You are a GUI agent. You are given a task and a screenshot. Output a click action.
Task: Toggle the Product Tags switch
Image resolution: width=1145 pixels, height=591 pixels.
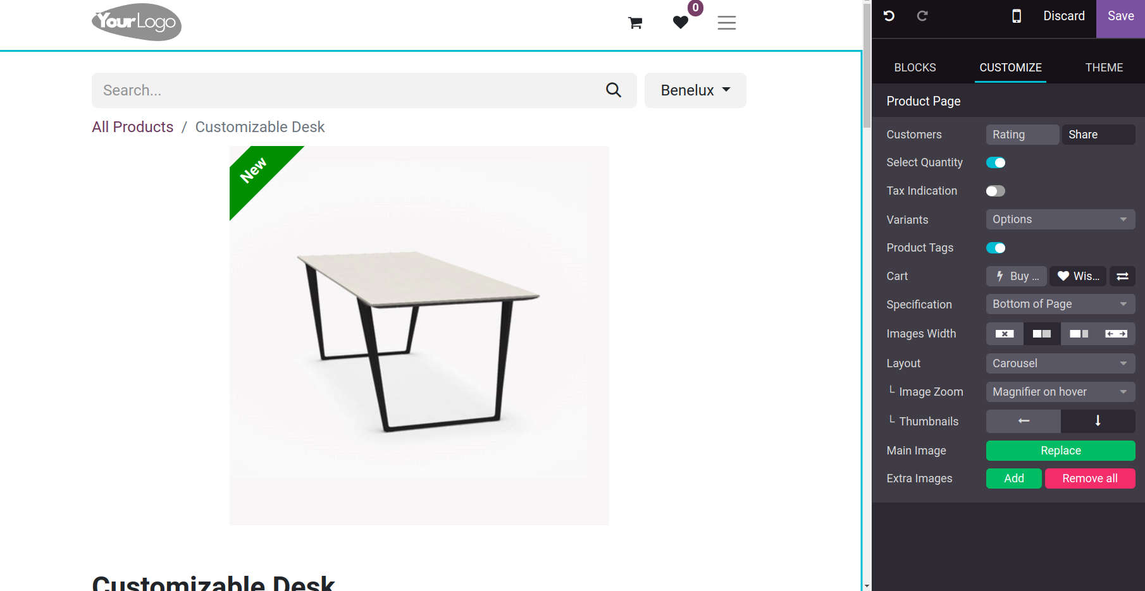point(996,248)
